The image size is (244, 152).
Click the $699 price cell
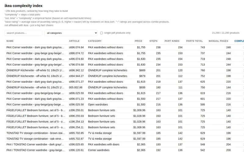click(x=142, y=87)
